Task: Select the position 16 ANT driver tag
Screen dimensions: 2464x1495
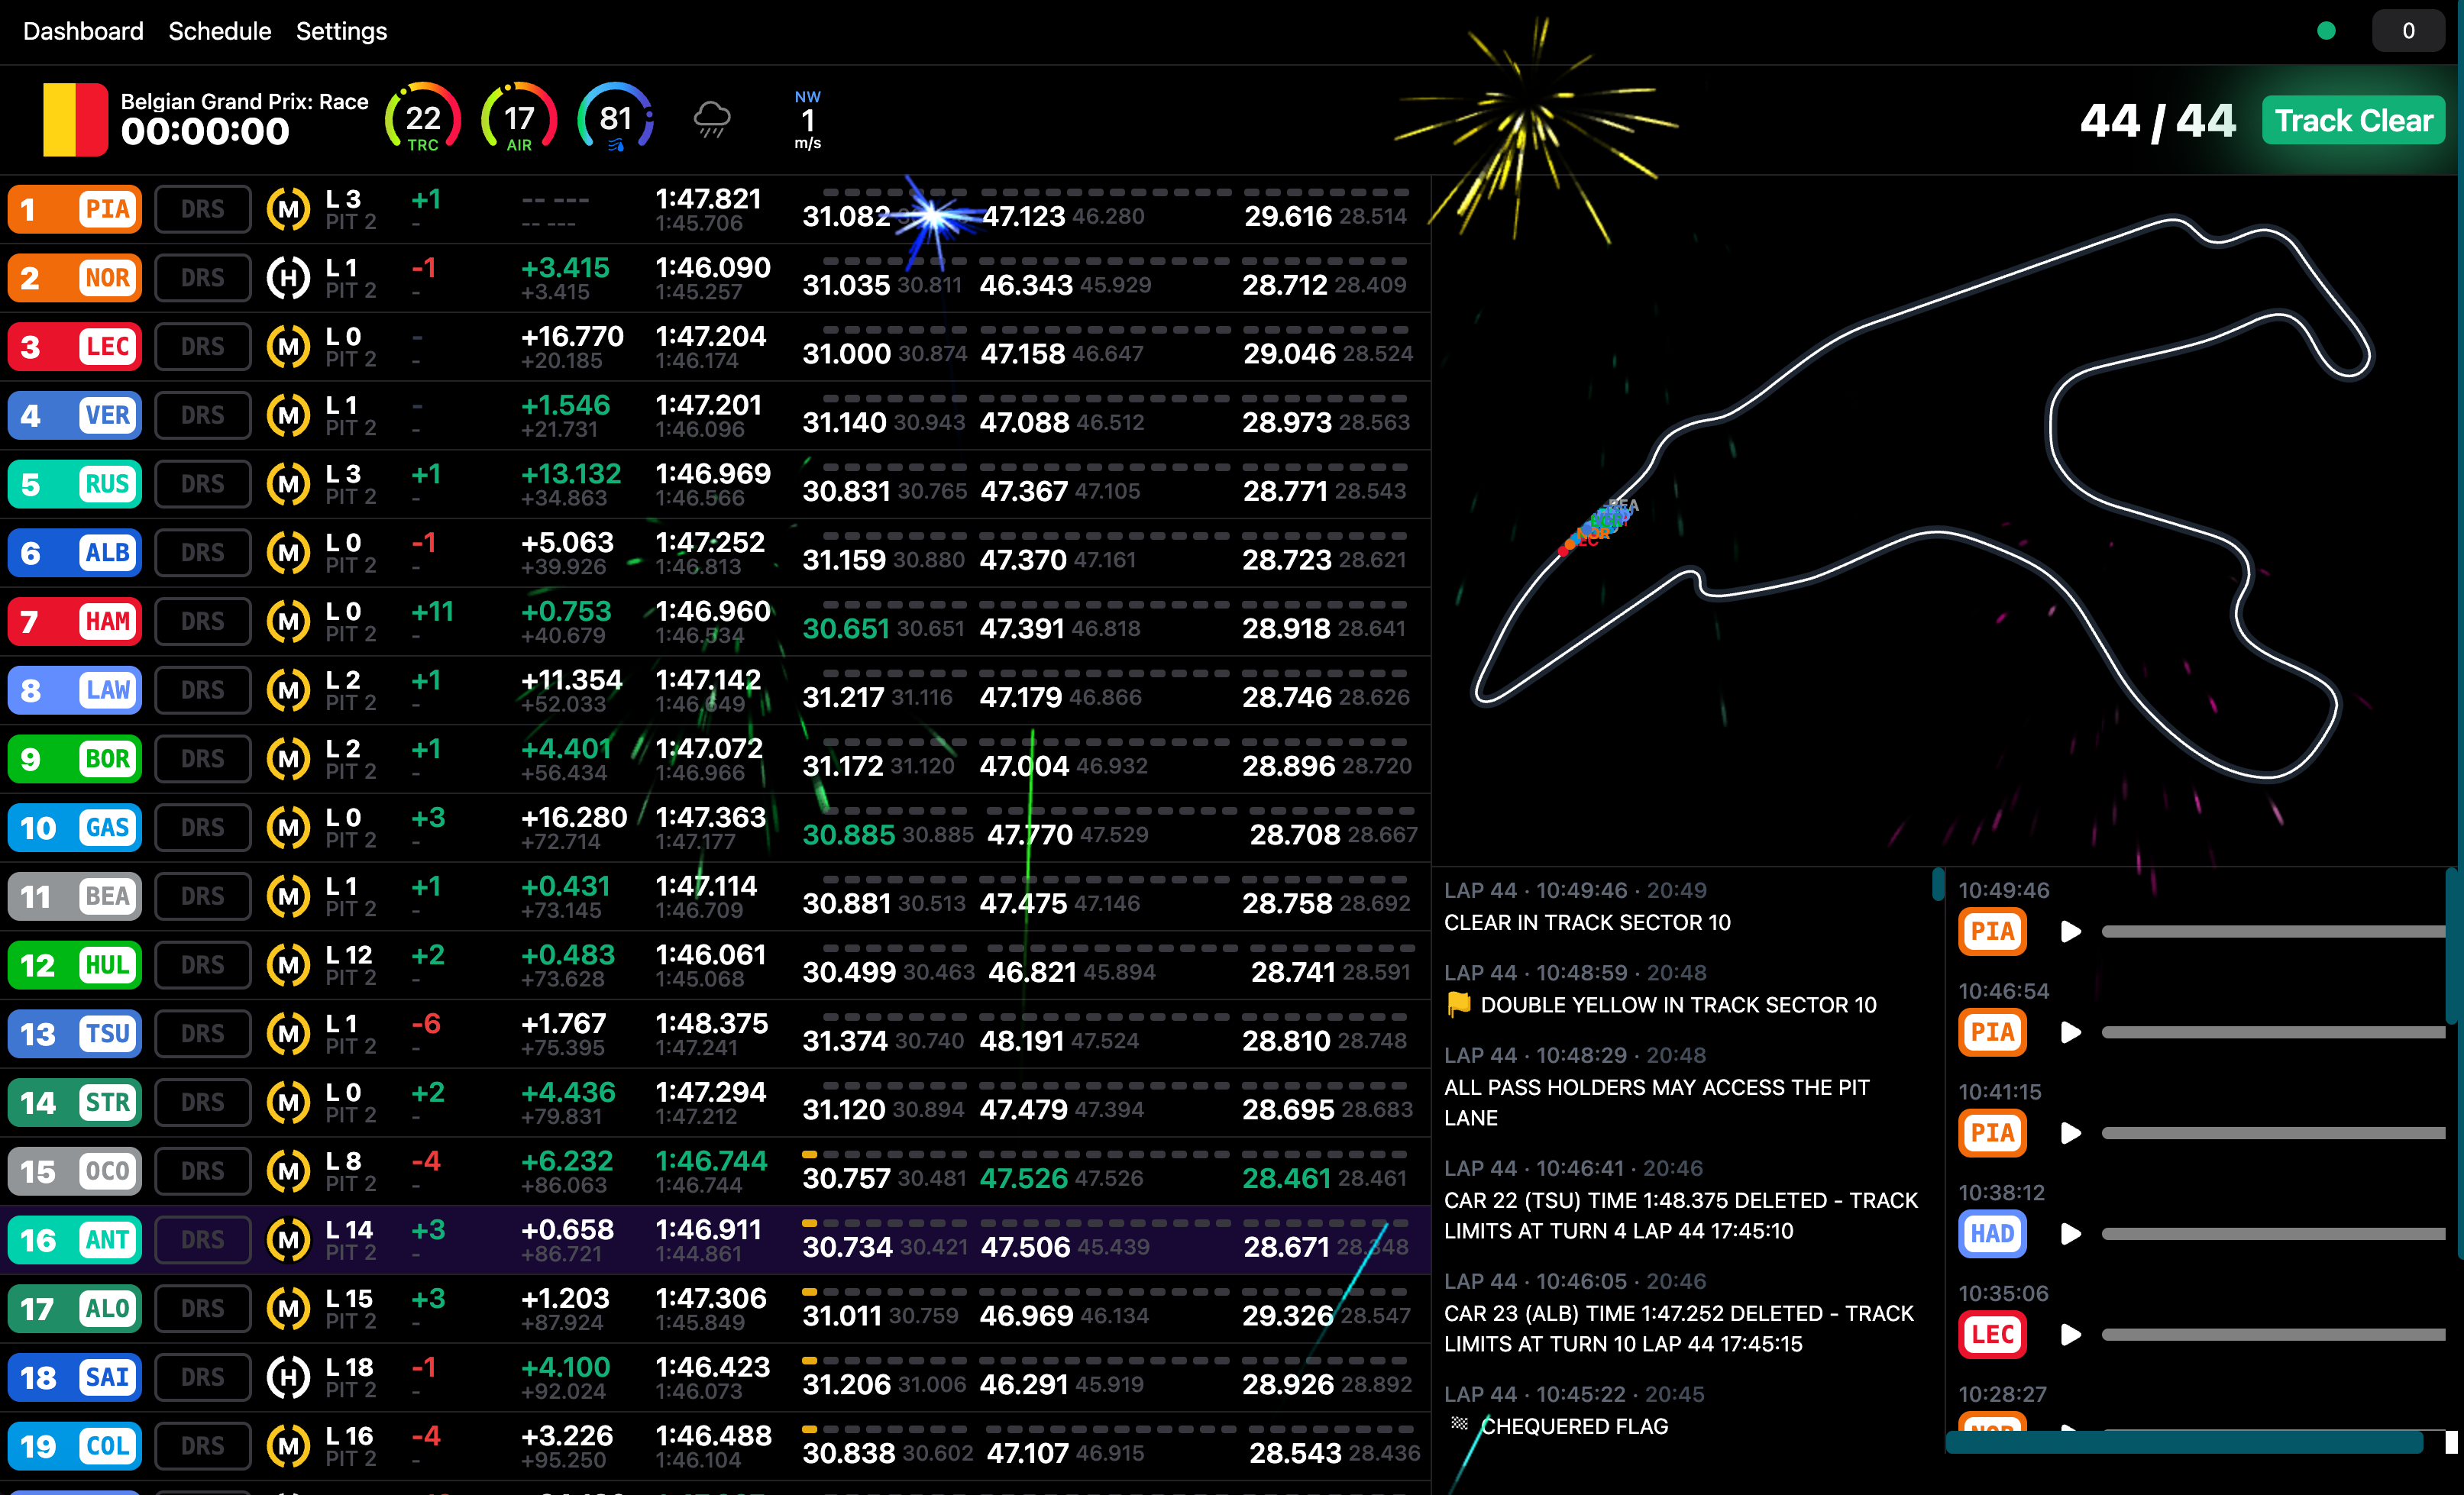Action: 75,1240
